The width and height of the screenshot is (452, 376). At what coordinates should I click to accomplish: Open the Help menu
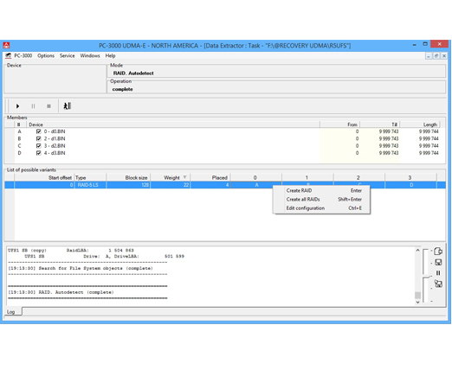(x=110, y=55)
